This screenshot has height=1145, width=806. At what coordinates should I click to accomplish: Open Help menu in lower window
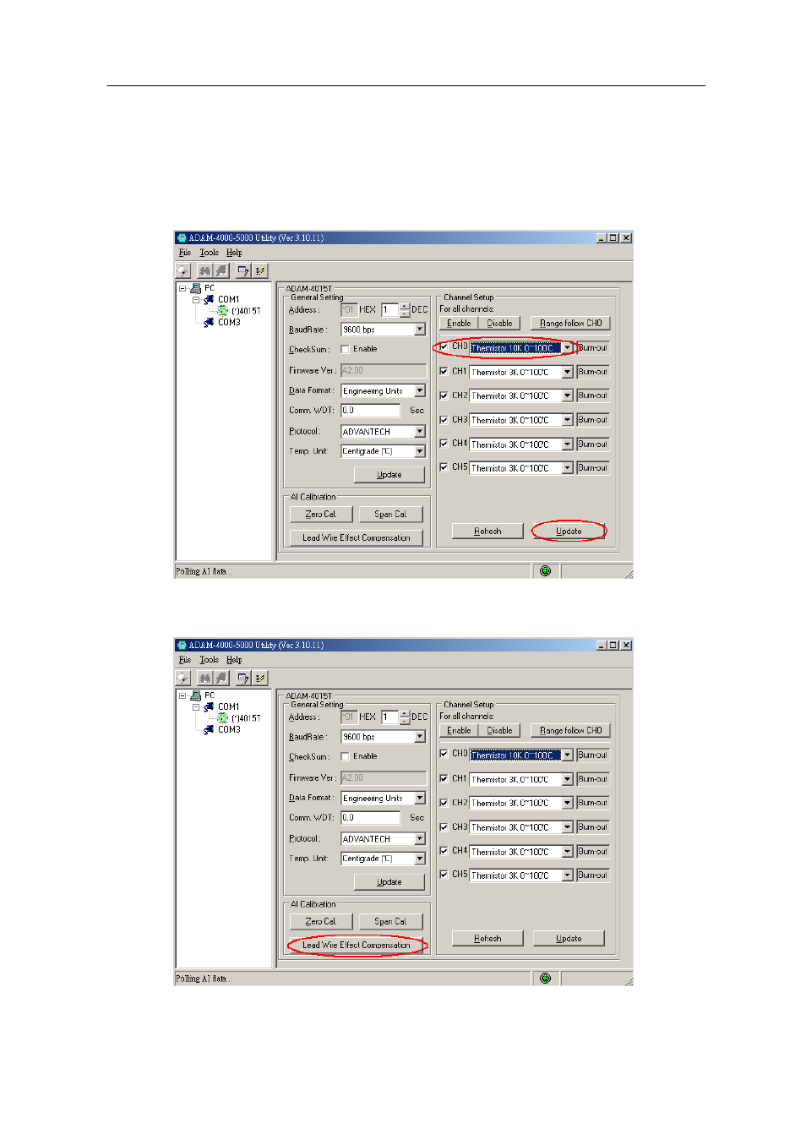234,660
